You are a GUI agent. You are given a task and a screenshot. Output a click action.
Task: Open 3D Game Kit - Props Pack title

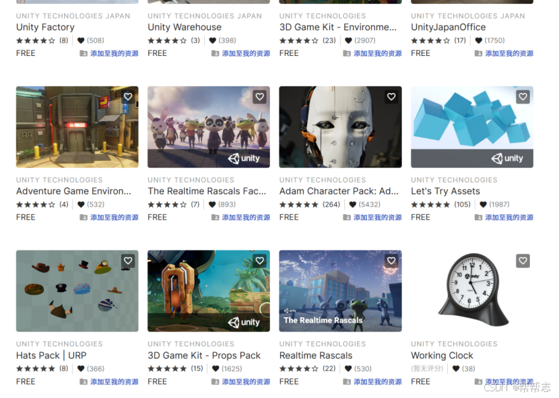[204, 356]
